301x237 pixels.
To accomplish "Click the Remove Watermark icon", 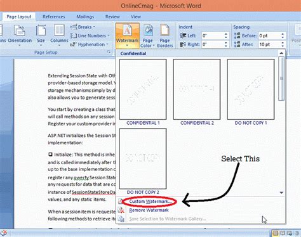I will (x=121, y=210).
